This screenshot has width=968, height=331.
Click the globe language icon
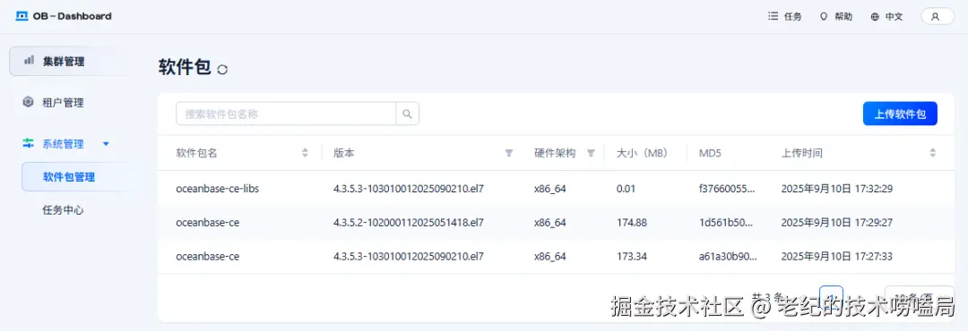coord(875,17)
